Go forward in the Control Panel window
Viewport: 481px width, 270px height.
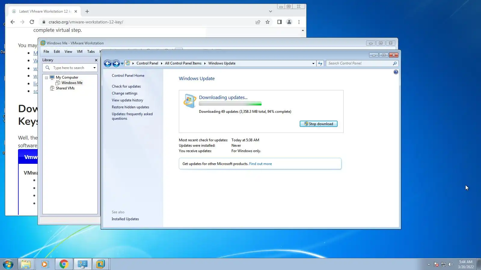[x=116, y=63]
